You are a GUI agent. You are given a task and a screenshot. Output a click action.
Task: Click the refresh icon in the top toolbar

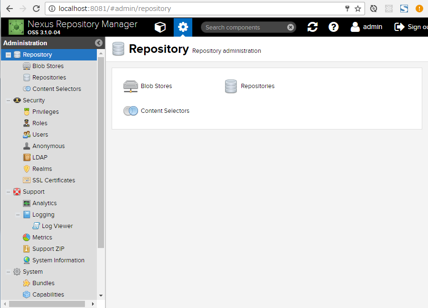click(x=313, y=27)
